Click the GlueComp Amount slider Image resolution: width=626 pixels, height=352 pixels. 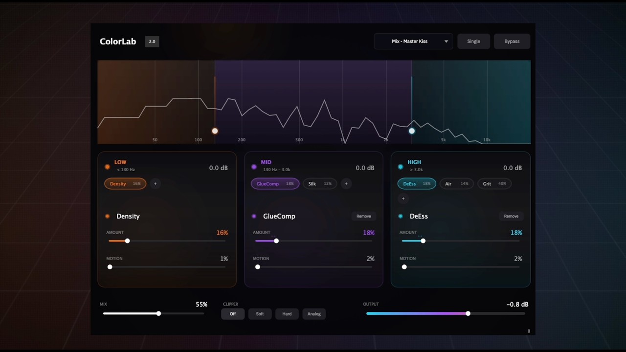[314, 241]
